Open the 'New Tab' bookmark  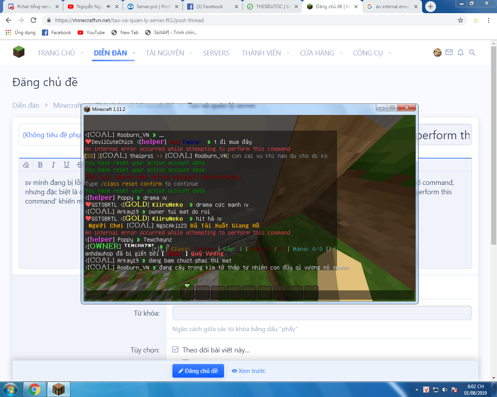pyautogui.click(x=125, y=33)
